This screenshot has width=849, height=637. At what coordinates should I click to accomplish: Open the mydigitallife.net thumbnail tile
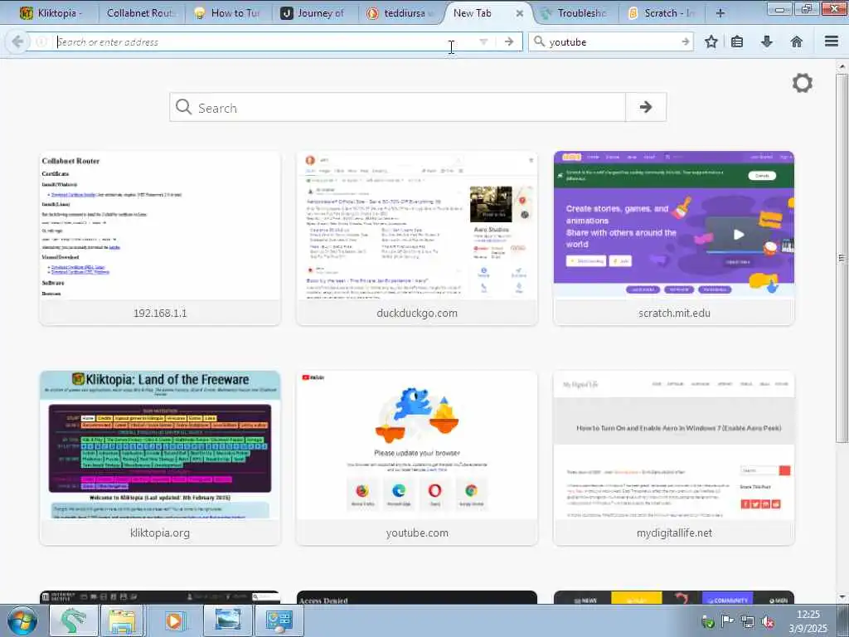click(674, 458)
